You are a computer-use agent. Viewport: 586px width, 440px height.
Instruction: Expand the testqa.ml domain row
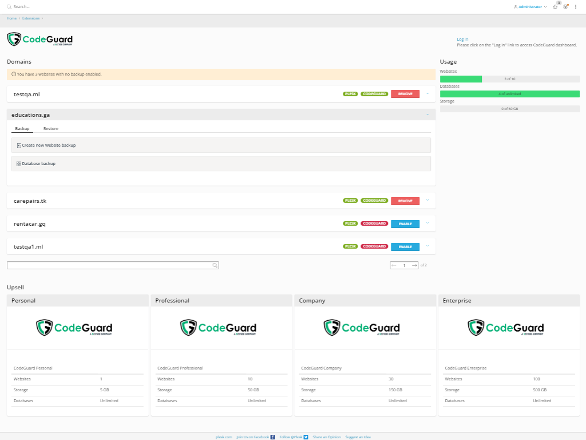427,93
